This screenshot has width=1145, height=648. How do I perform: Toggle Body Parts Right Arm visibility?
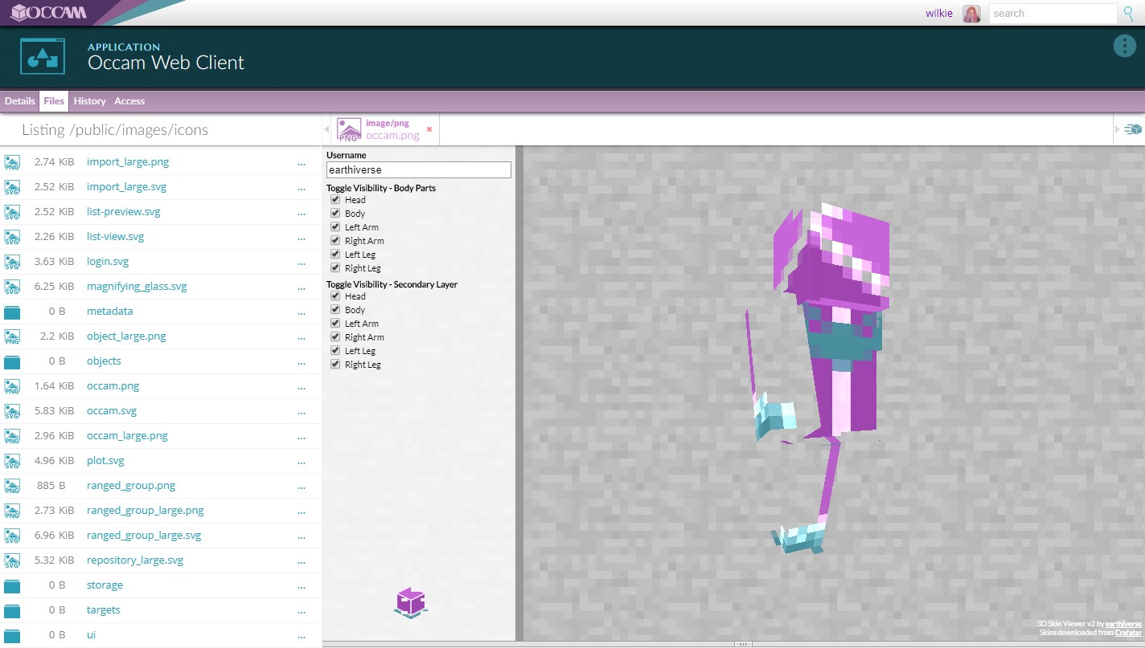click(335, 240)
